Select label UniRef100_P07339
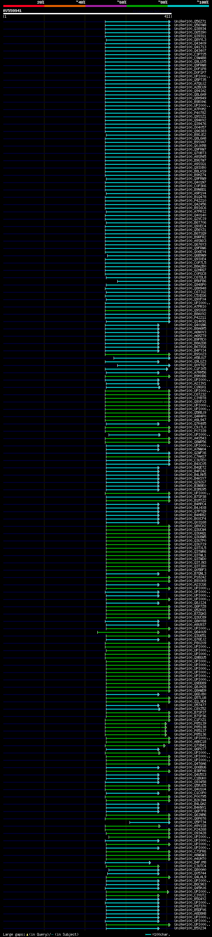Viewport: 212px width, 937px height. pyautogui.click(x=190, y=431)
